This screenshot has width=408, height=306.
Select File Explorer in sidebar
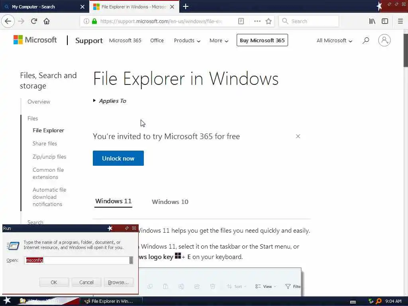point(48,130)
